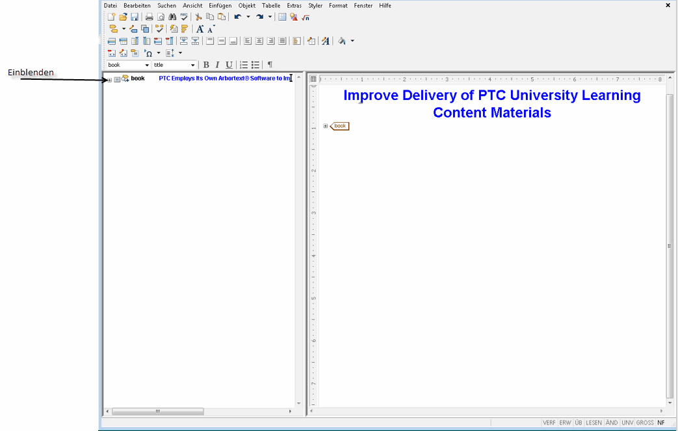Run the spell check ABC icon
The image size is (678, 431).
coord(184,18)
